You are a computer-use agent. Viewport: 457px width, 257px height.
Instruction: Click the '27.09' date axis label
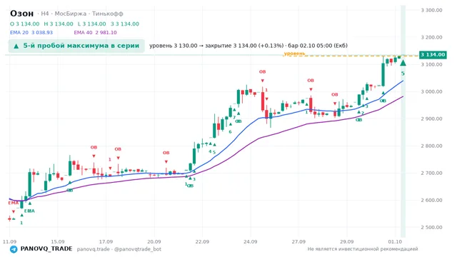point(298,241)
